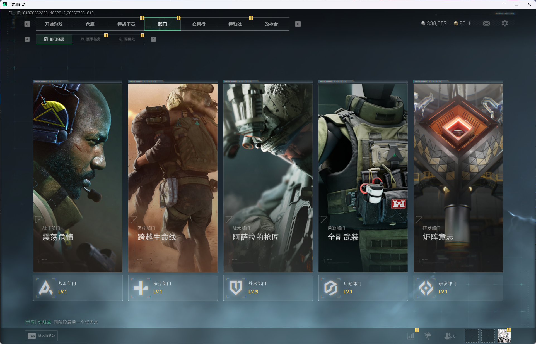536x344 pixels.
Task: Open the friends list icon showing 6
Action: 450,336
